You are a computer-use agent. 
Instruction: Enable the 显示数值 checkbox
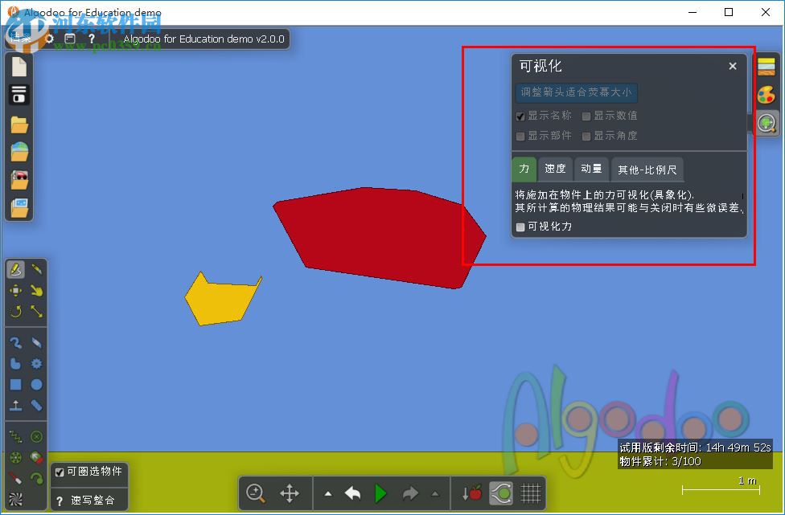coord(586,115)
